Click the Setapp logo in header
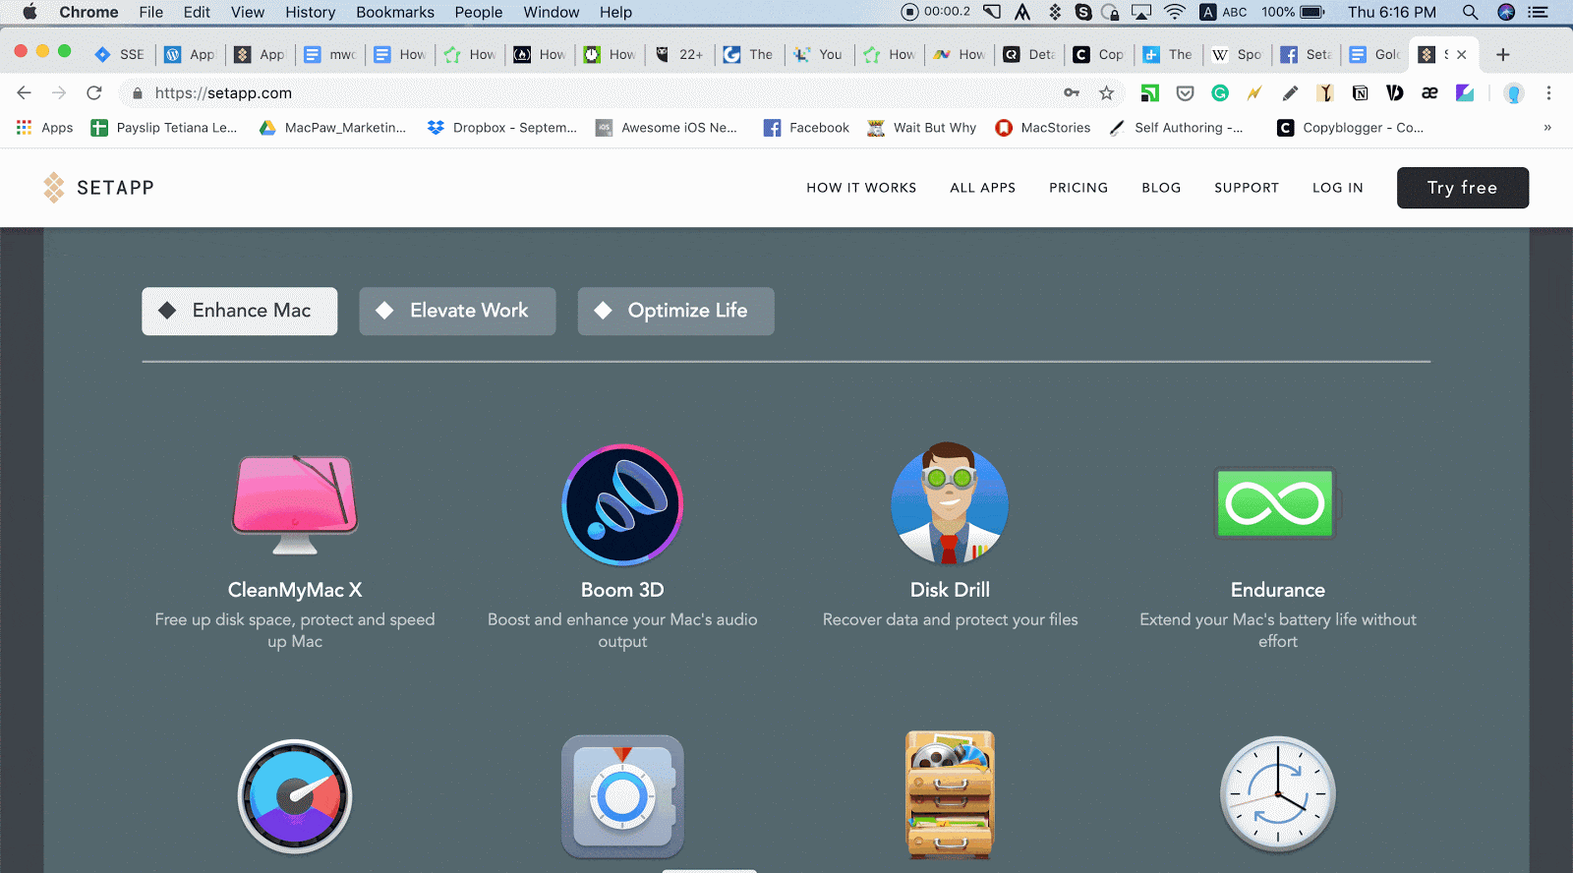 tap(98, 188)
